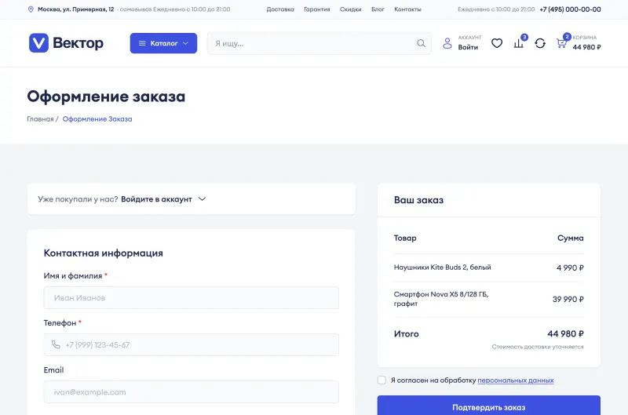Click the phone number +7 (495) 000-00-00
Viewport: 628px width, 415px height.
pos(570,9)
